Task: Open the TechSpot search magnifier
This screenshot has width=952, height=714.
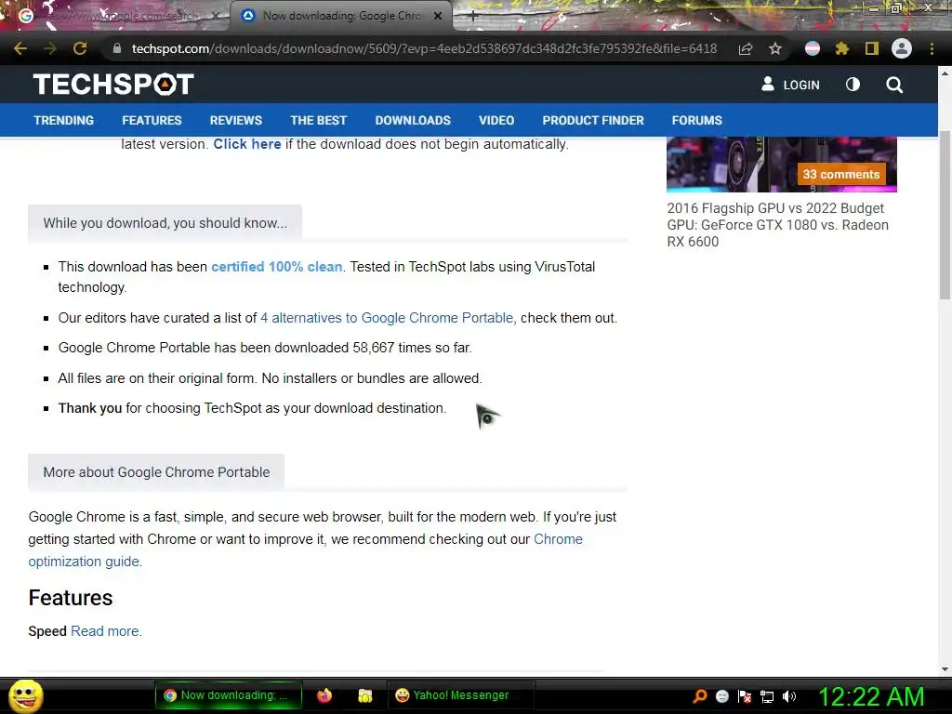Action: [894, 85]
